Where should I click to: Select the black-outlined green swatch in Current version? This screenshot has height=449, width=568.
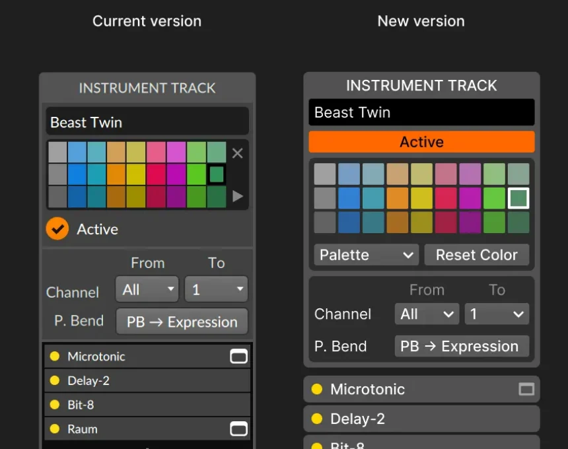(216, 174)
